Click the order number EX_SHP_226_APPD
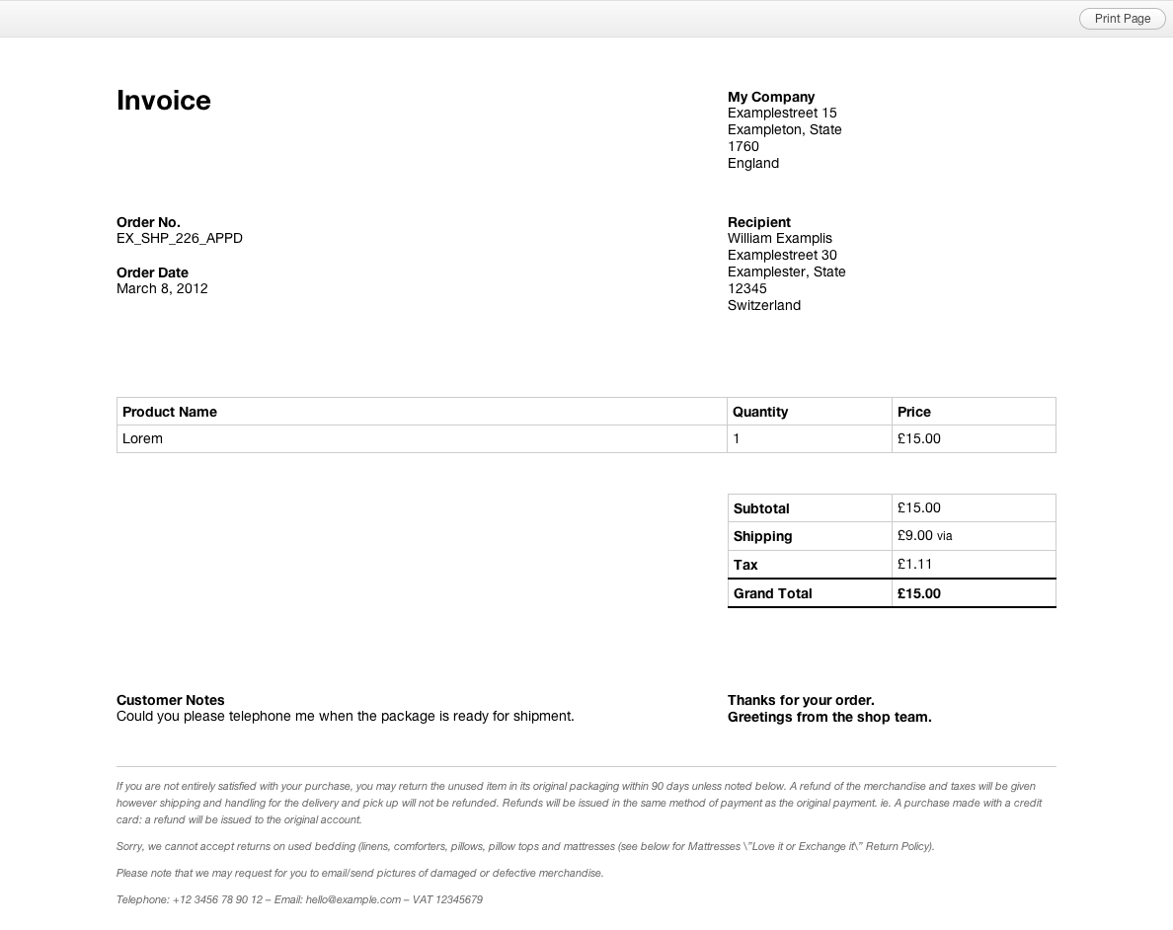Viewport: 1173px width, 930px height. click(x=180, y=238)
